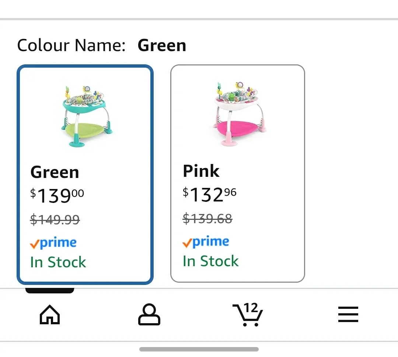Tap the cart item count badge 12
The image size is (398, 357).
(251, 308)
